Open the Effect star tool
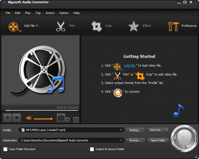This screenshot has width=199, height=159. coord(133,26)
